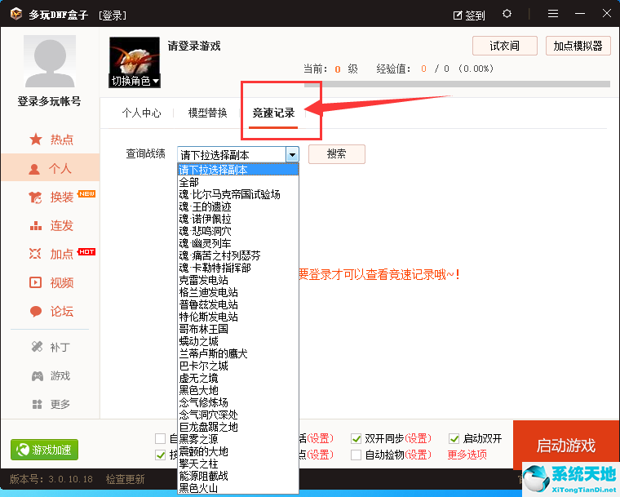The image size is (620, 497).
Task: Select 魂·卡勒特指挥部 option
Action: [x=238, y=268]
